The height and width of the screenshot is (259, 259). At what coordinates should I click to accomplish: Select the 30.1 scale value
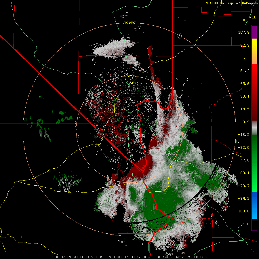[245, 96]
